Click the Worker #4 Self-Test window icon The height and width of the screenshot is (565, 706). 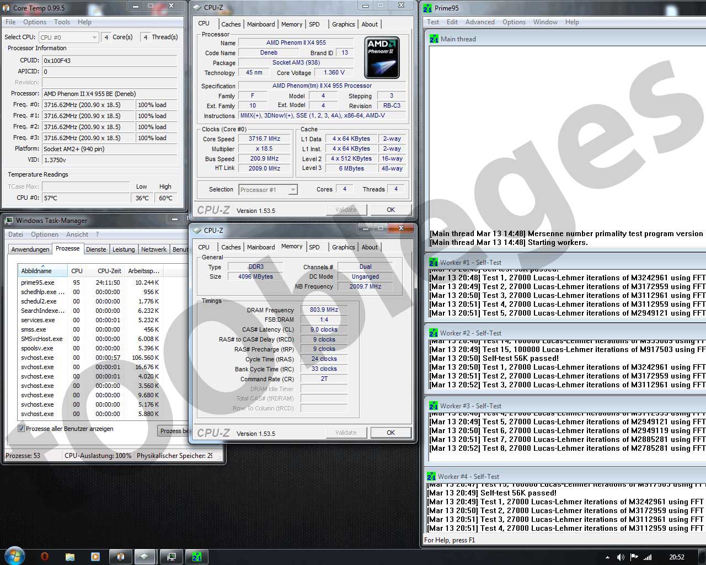431,476
